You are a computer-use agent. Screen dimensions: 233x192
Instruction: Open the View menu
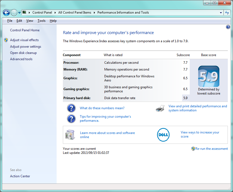(x=30, y=21)
